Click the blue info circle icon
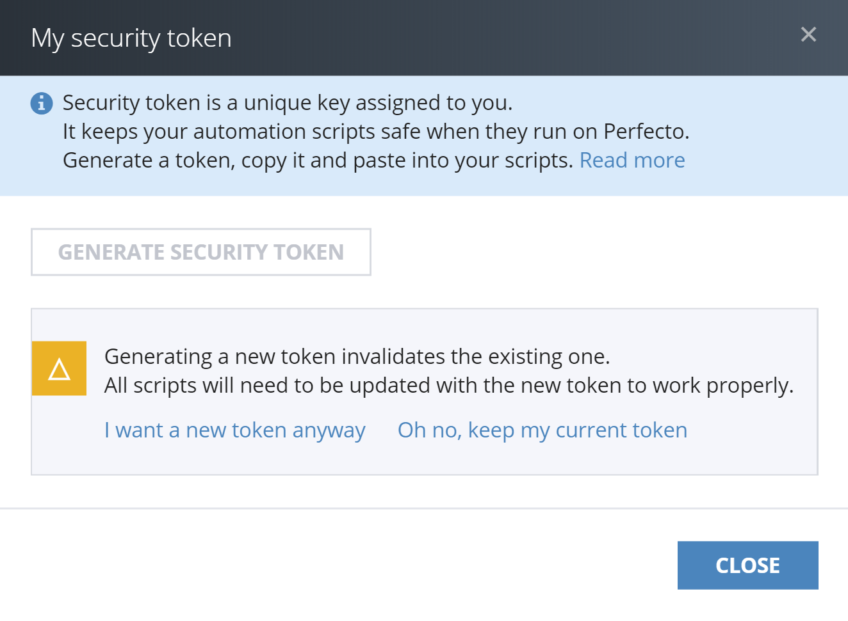This screenshot has width=848, height=621. 42,103
